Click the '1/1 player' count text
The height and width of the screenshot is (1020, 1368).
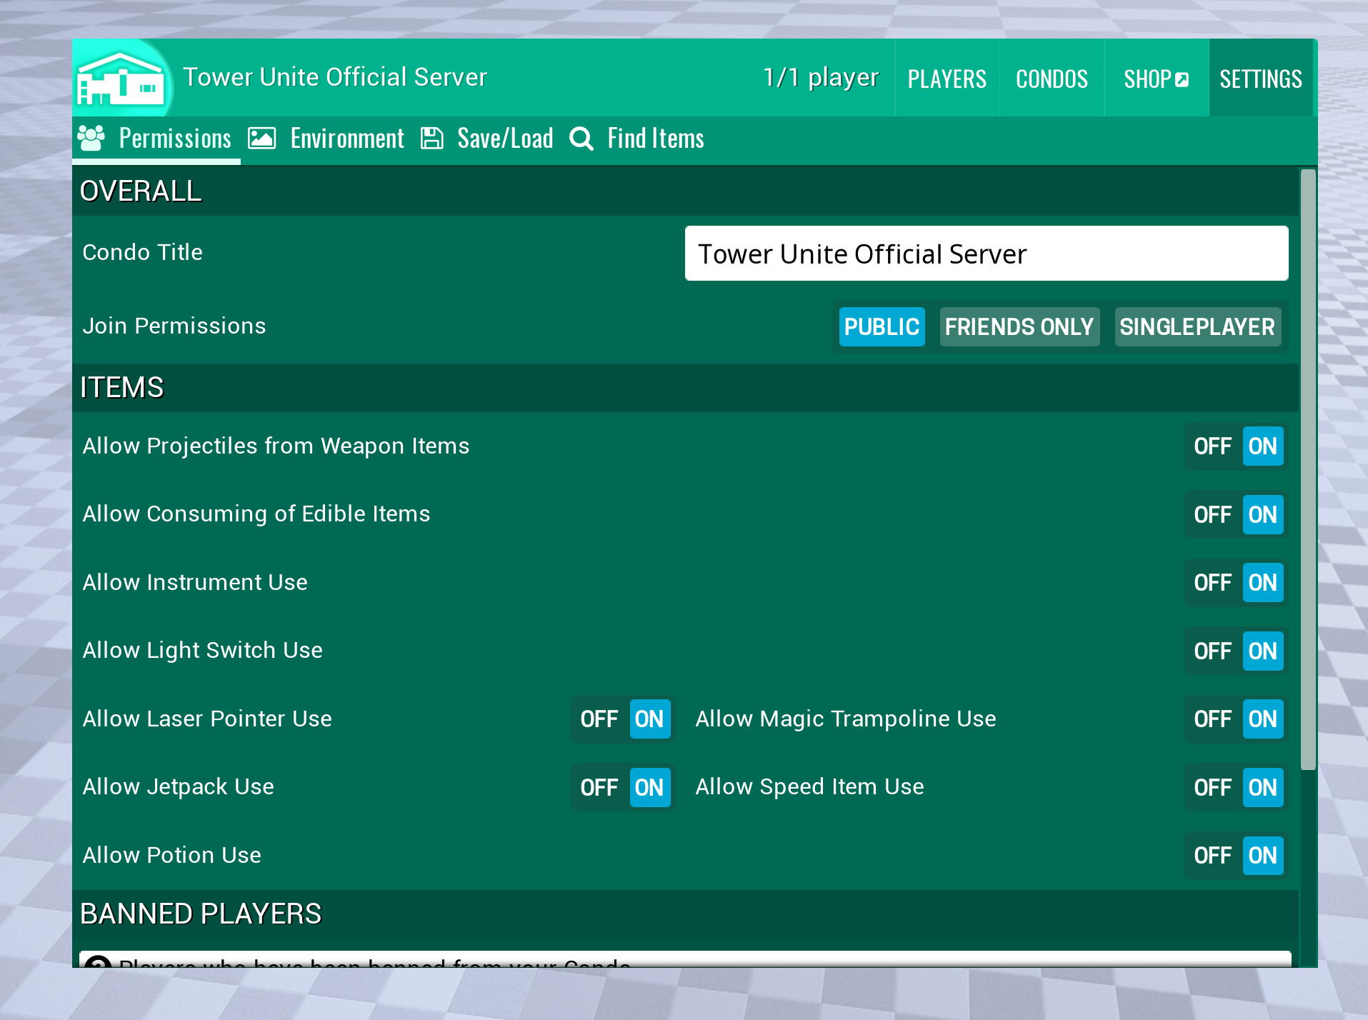(x=821, y=77)
